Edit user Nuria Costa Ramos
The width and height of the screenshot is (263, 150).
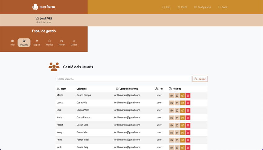tap(183, 118)
